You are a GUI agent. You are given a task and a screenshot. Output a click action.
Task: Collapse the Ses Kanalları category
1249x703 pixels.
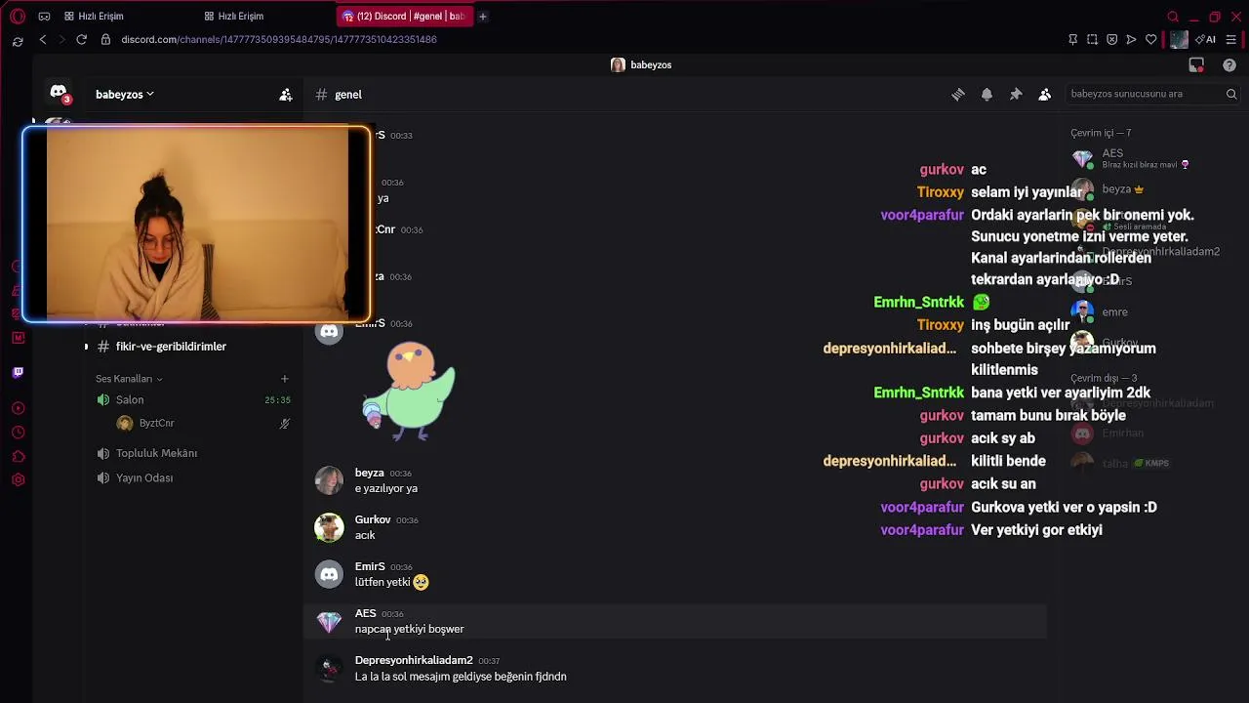(x=129, y=379)
